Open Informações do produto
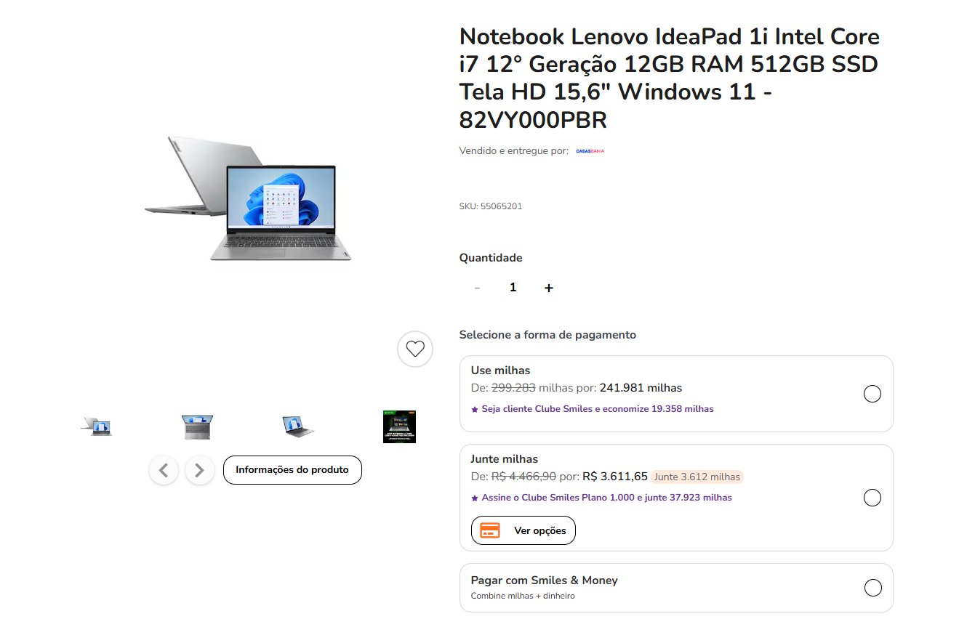The image size is (967, 619). click(x=292, y=470)
